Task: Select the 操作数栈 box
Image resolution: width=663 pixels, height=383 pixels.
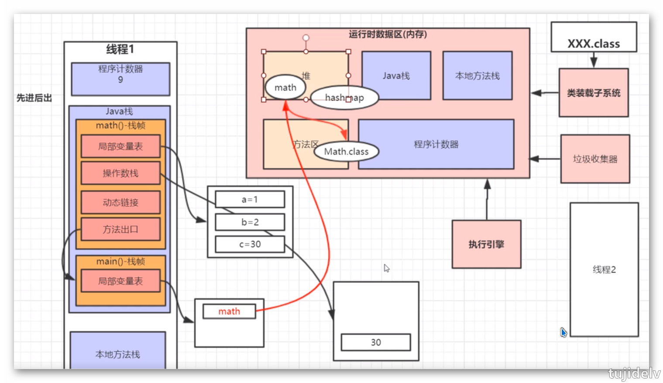Action: [120, 173]
